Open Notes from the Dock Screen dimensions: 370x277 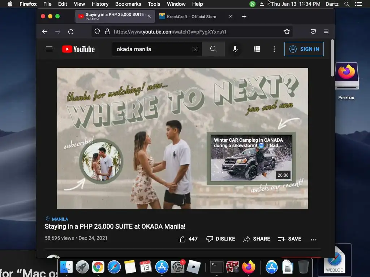130,267
